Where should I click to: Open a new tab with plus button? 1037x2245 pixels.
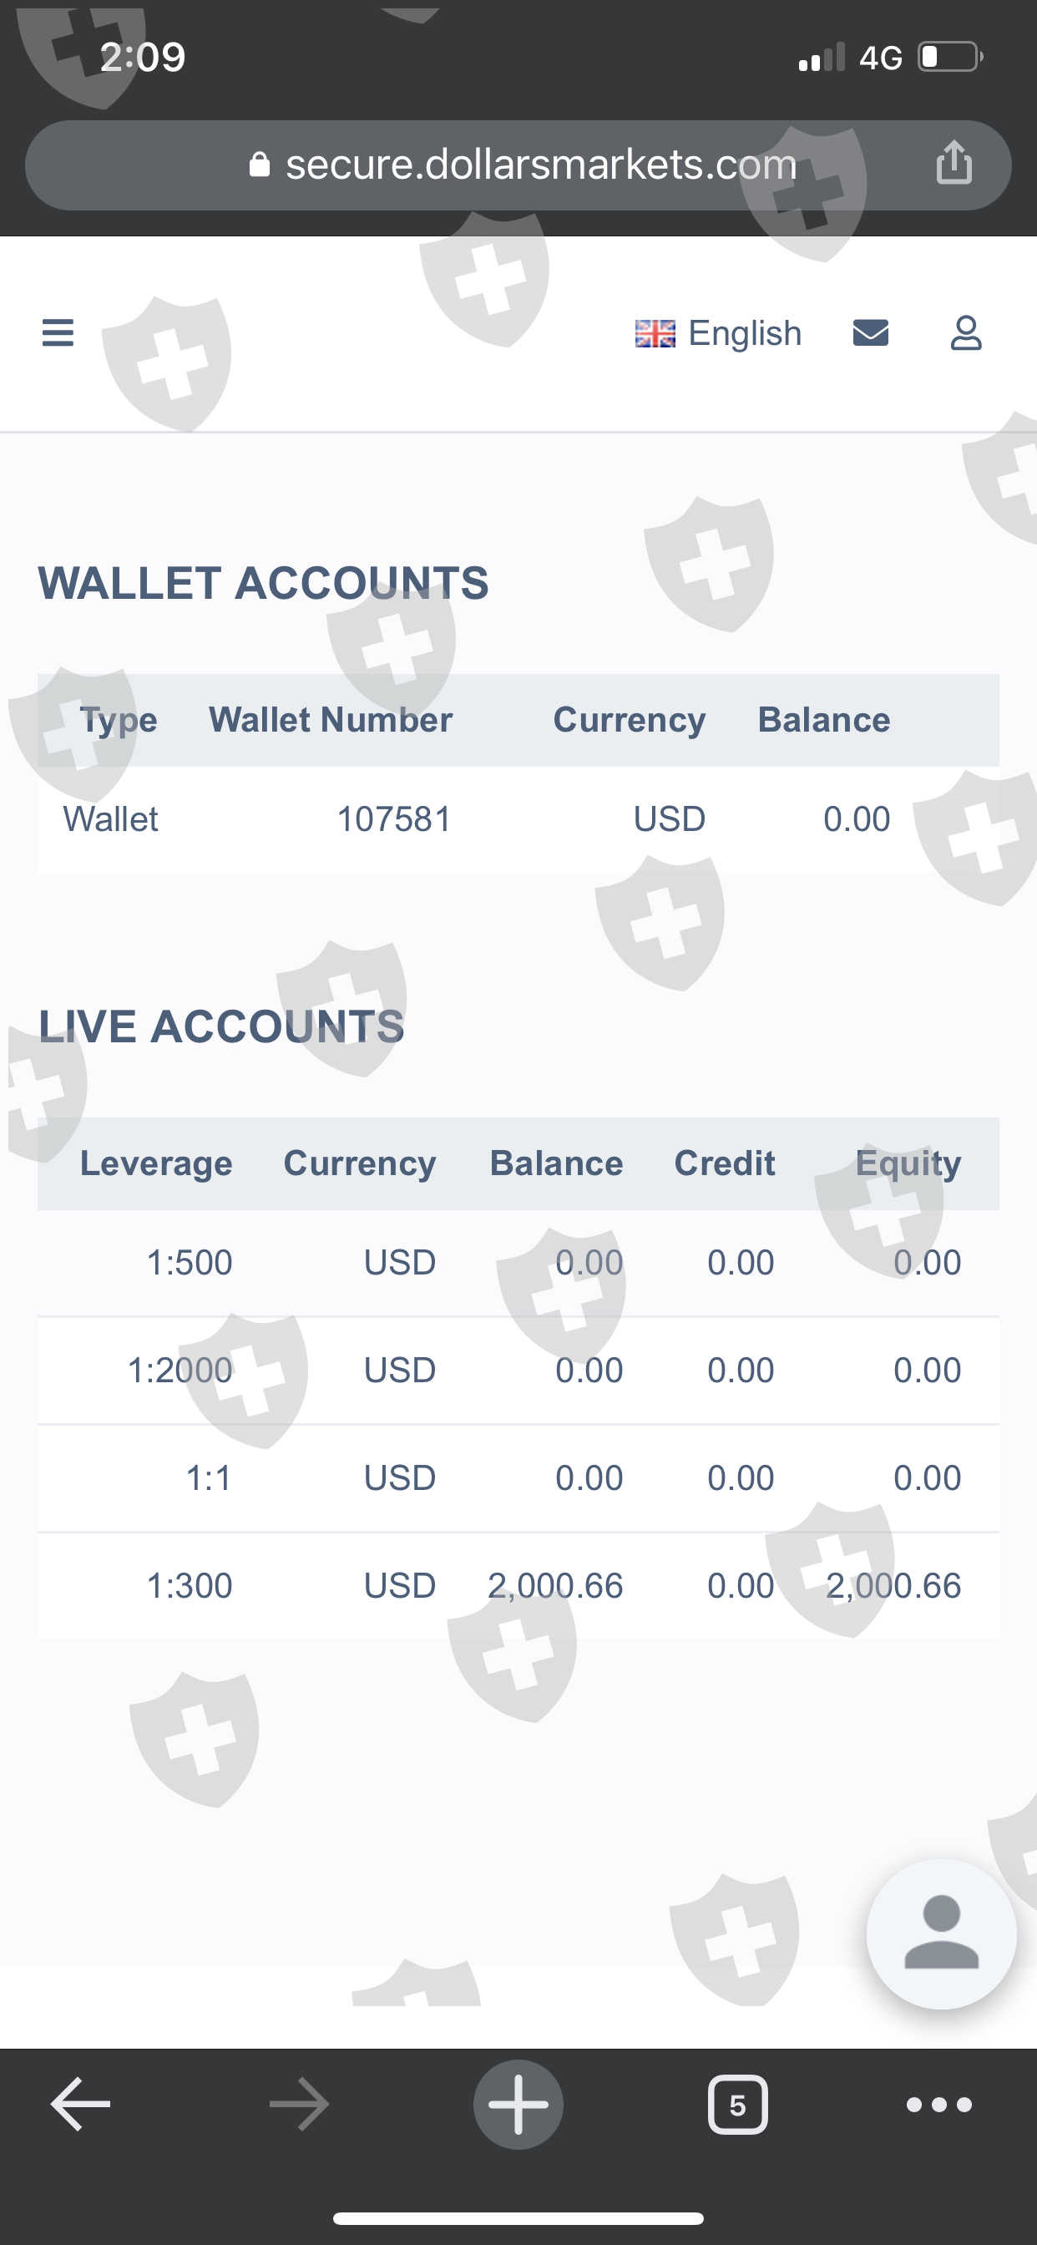coord(518,2104)
